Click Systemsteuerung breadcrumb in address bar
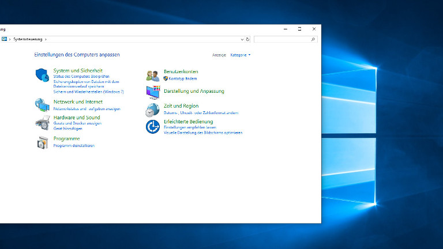 29,39
